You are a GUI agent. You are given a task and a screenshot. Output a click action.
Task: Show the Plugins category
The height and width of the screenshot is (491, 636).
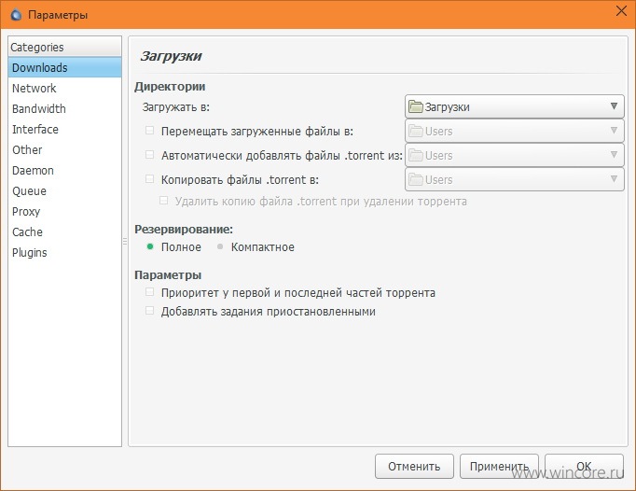click(64, 253)
